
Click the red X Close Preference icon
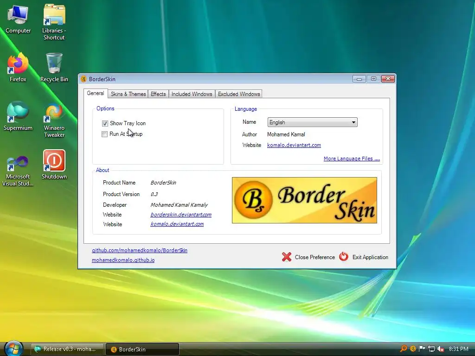pos(287,257)
